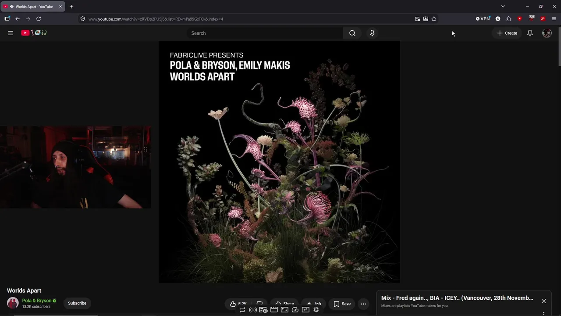The height and width of the screenshot is (316, 561).
Task: Focus the YouTube Search field
Action: click(265, 33)
